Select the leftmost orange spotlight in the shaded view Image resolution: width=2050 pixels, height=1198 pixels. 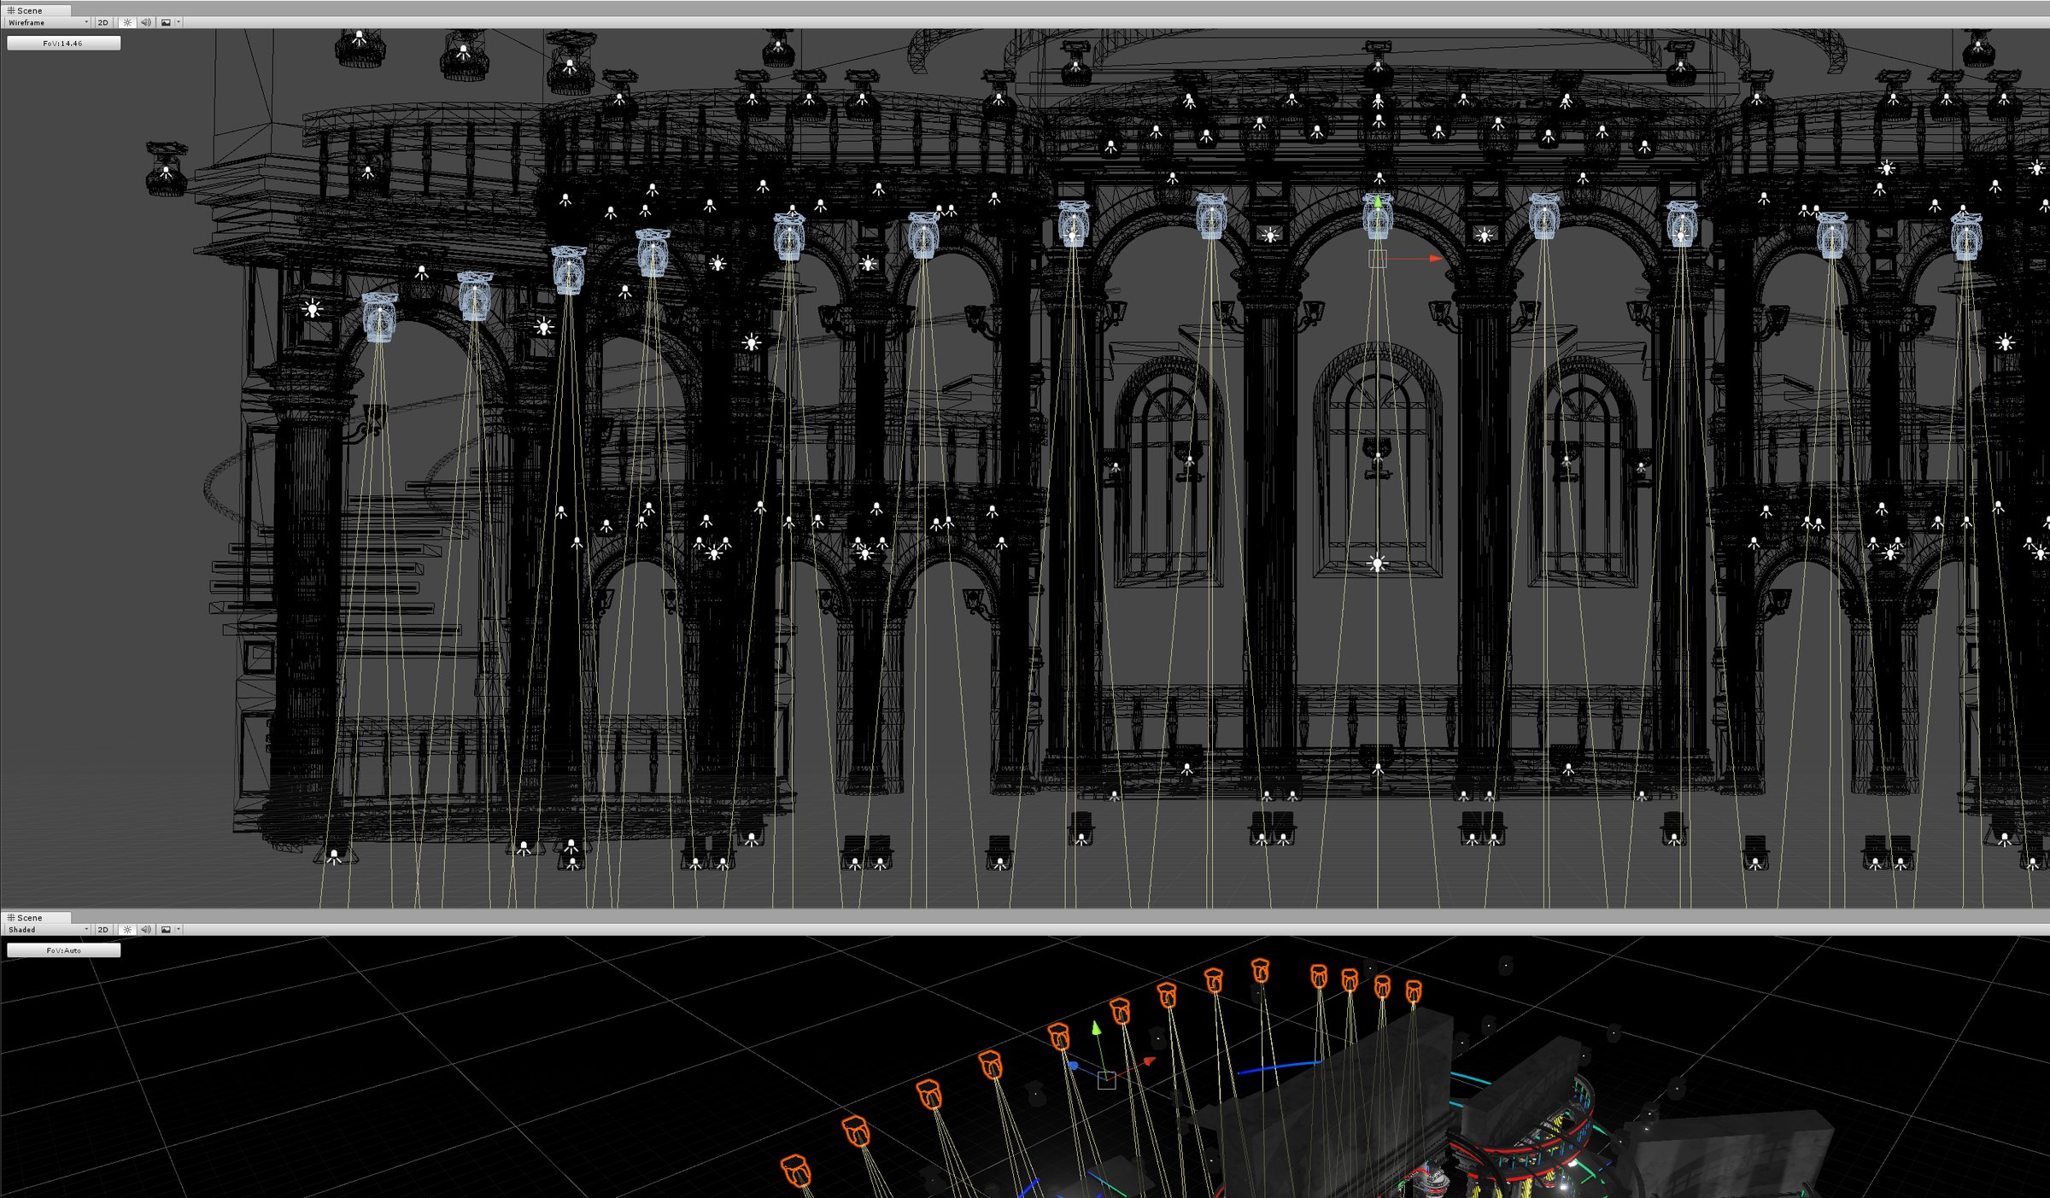(796, 1171)
